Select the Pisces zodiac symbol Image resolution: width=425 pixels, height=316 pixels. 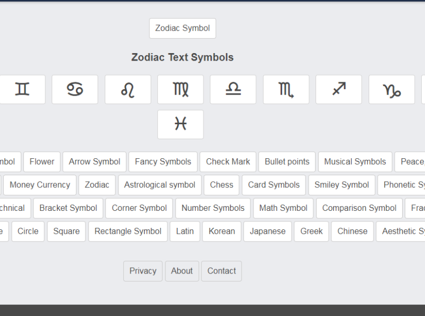coord(181,124)
